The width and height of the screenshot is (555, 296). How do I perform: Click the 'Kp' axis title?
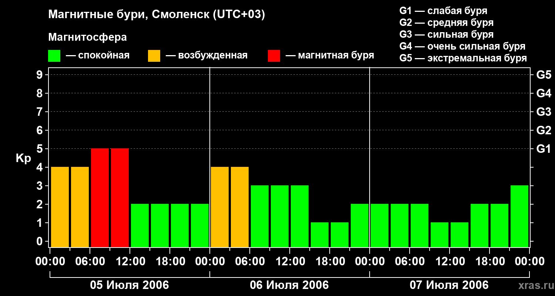tap(23, 158)
